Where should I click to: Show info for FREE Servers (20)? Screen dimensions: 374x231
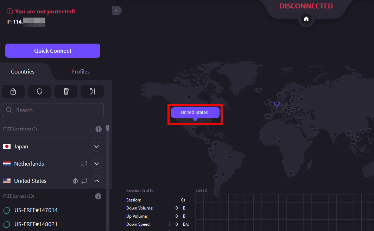tap(98, 196)
